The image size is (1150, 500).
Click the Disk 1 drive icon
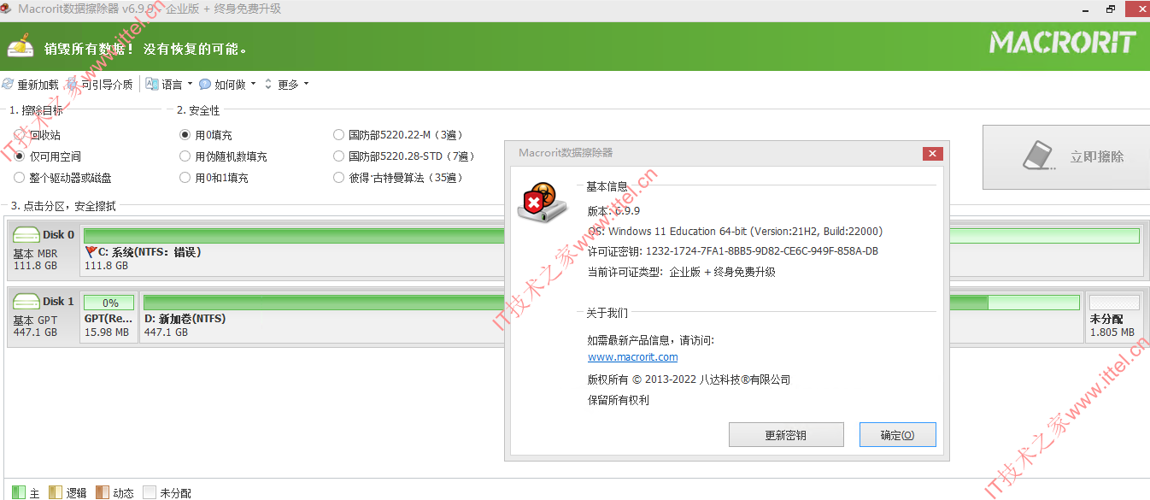click(x=26, y=302)
